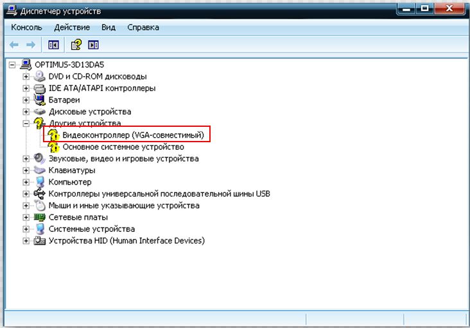Select the Клавиатуры label
The image size is (470, 328).
pos(72,170)
